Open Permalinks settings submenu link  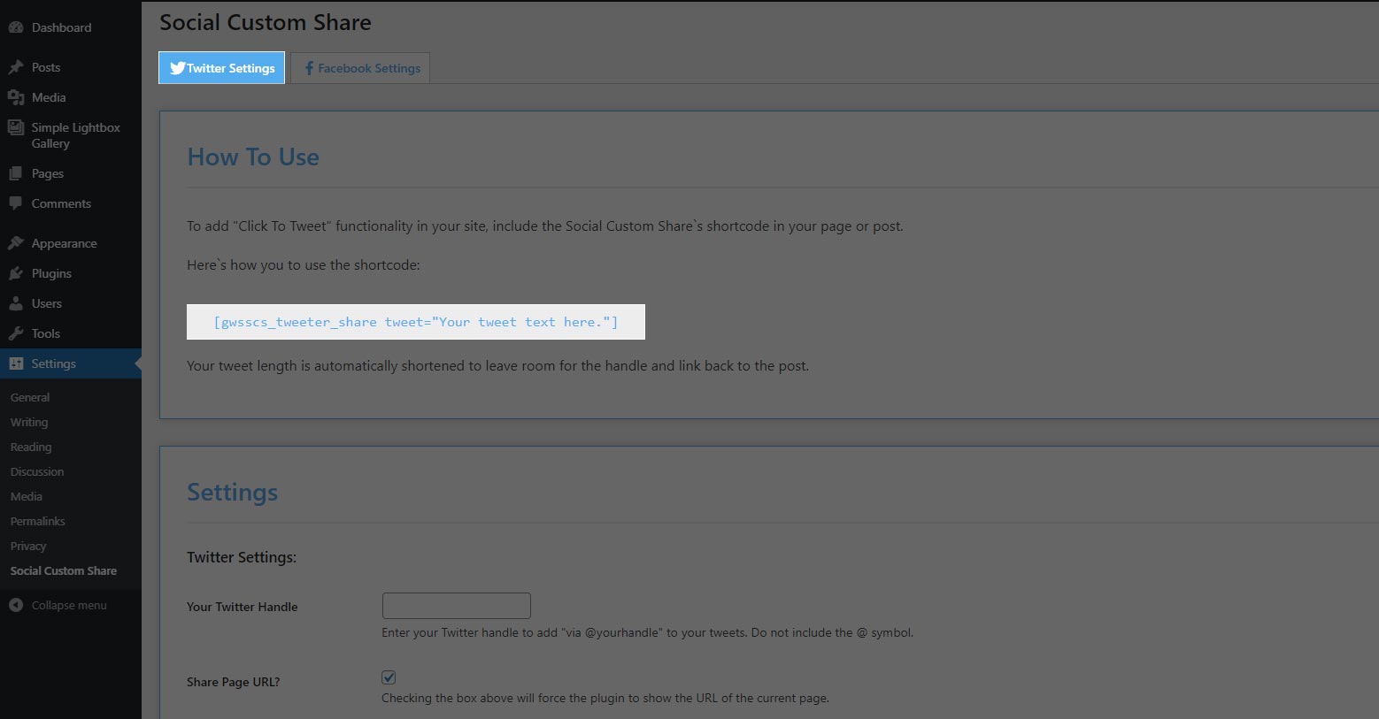pyautogui.click(x=38, y=522)
